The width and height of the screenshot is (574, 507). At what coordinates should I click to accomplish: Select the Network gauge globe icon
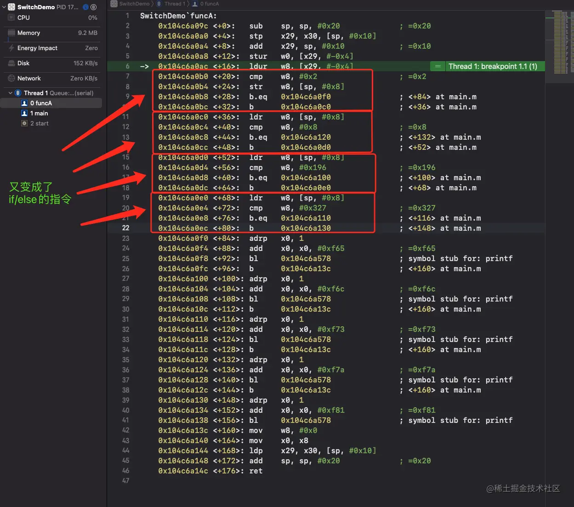click(x=11, y=78)
